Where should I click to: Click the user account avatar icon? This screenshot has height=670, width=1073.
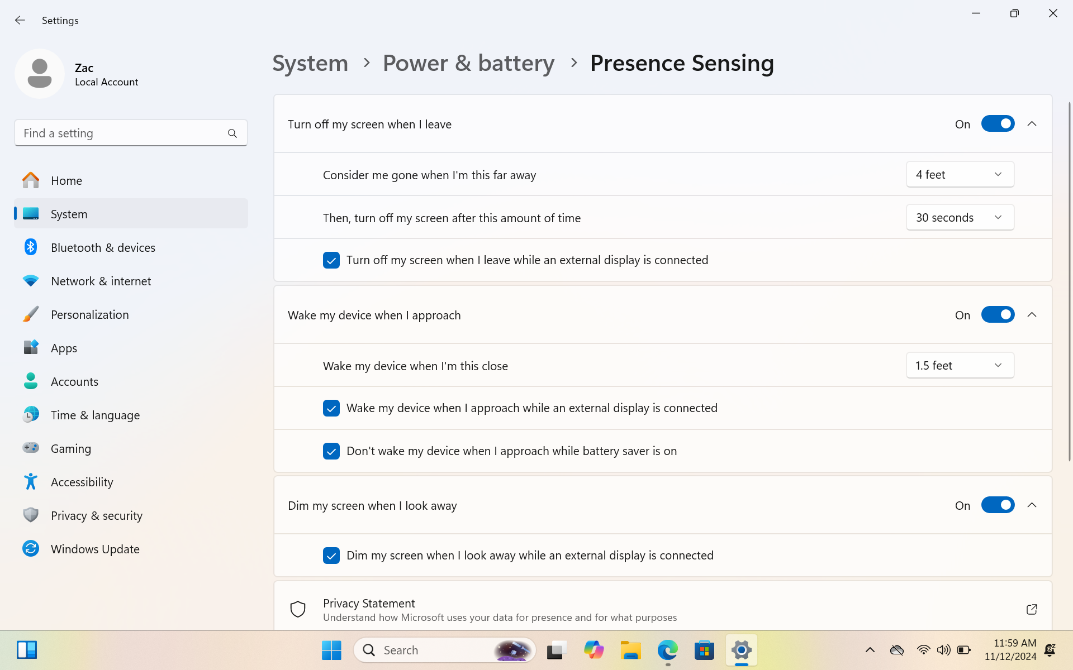pyautogui.click(x=39, y=73)
